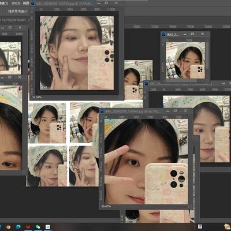The width and height of the screenshot is (231, 231).
Task: Toggle the 缩放所有窗口 checkbox
Action: [5, 12]
